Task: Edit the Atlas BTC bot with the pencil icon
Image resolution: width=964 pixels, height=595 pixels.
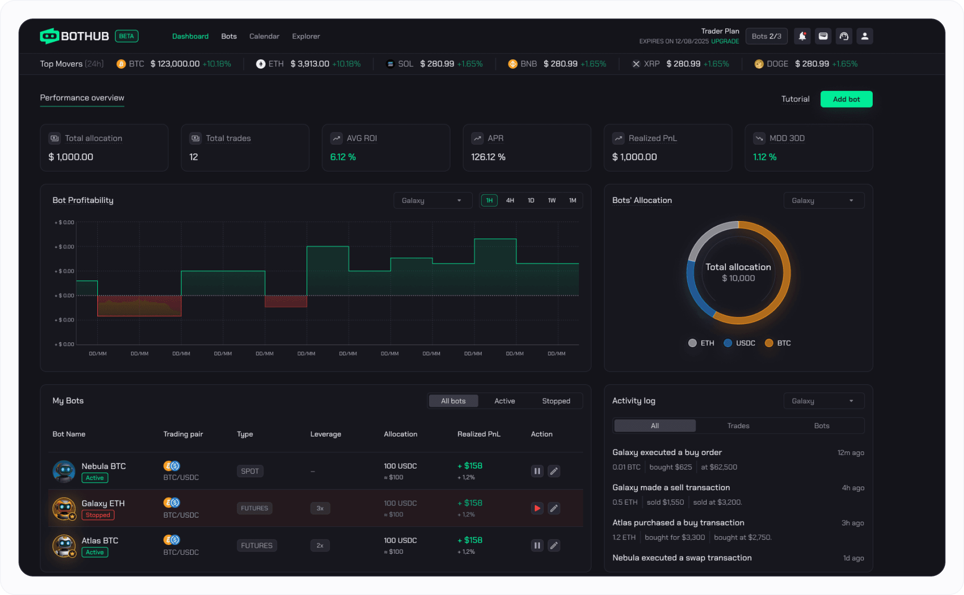Action: [554, 545]
